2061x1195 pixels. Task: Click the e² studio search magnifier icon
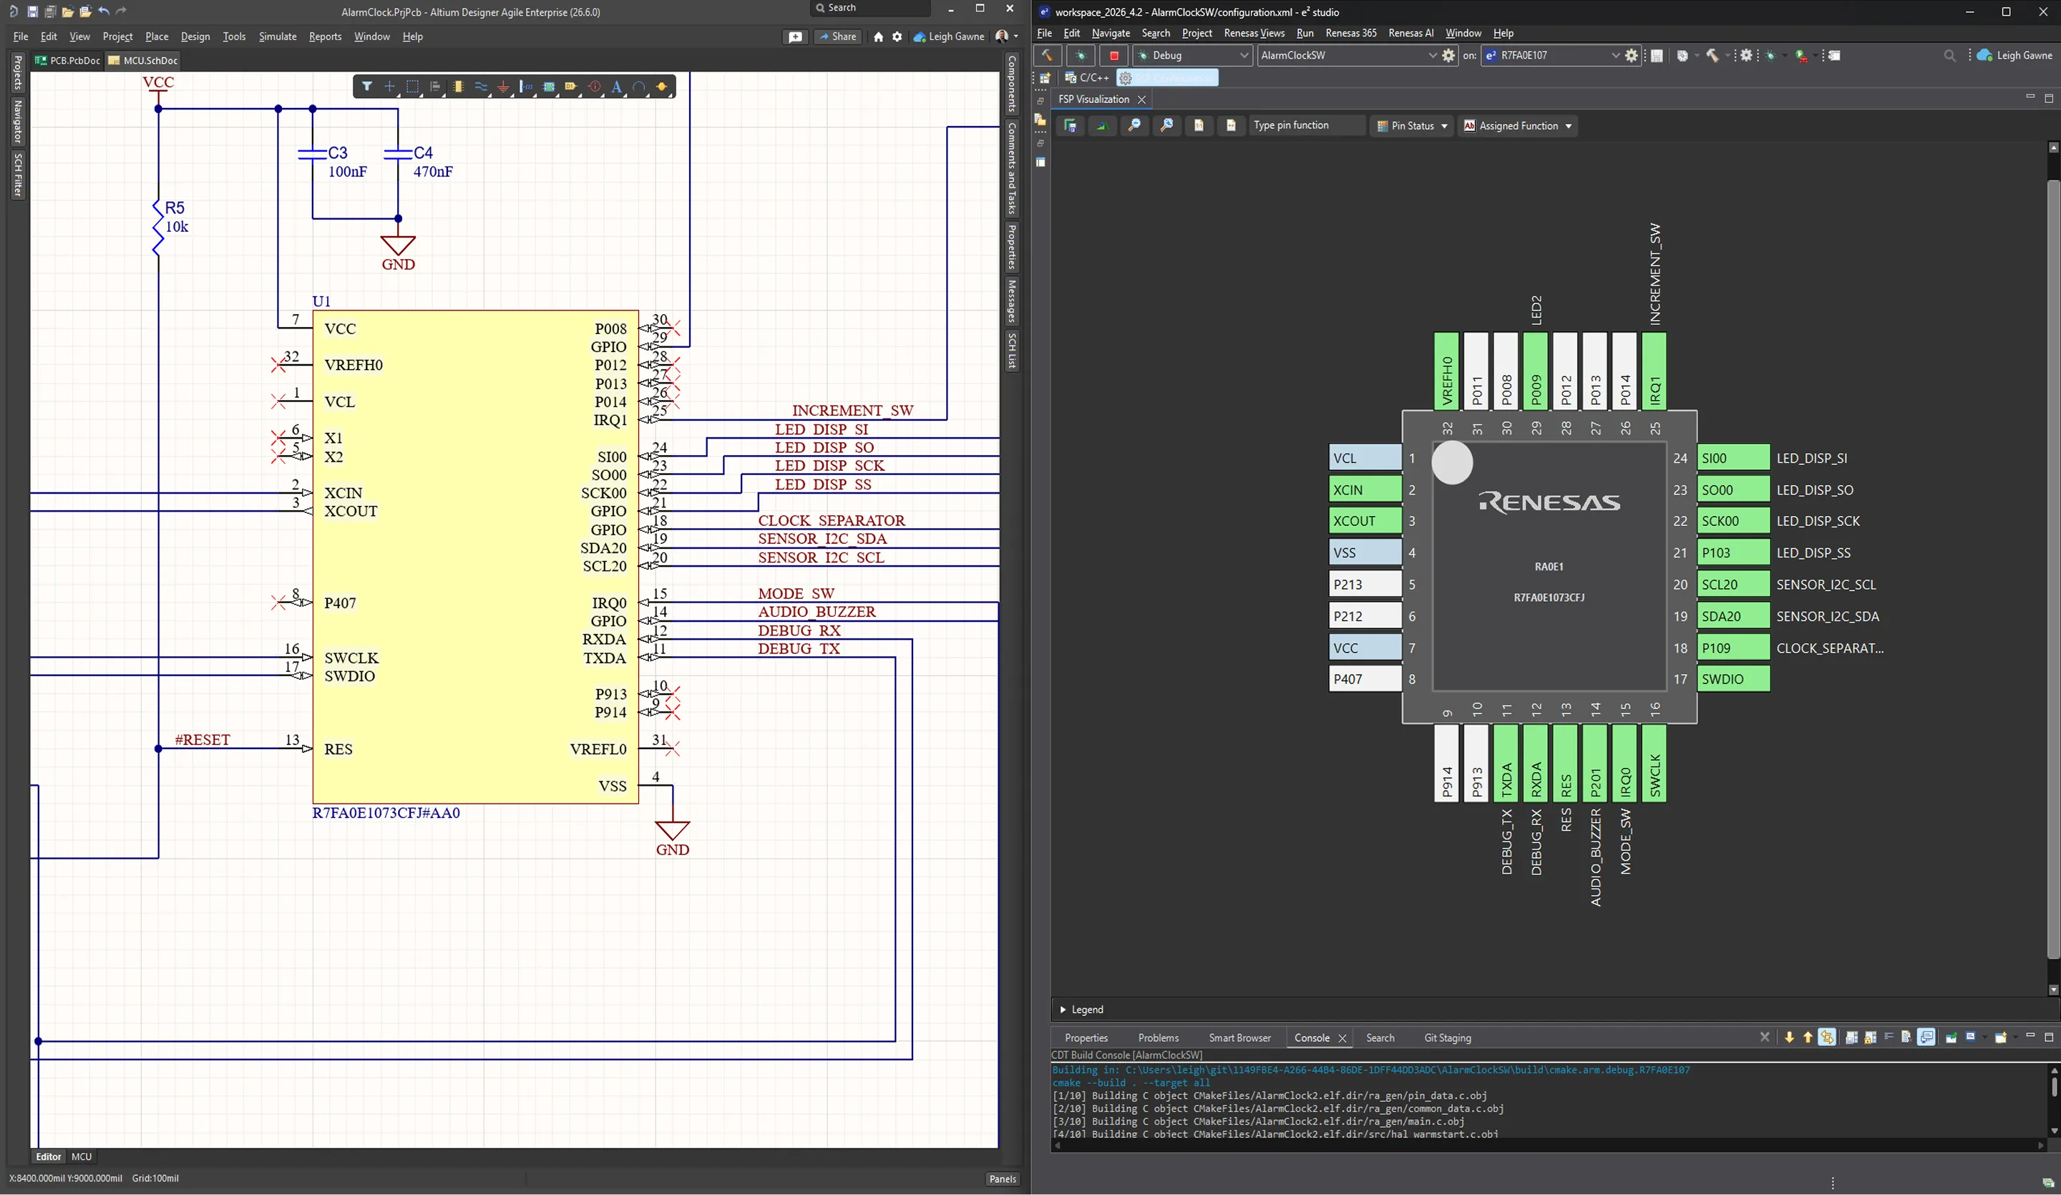click(1950, 56)
